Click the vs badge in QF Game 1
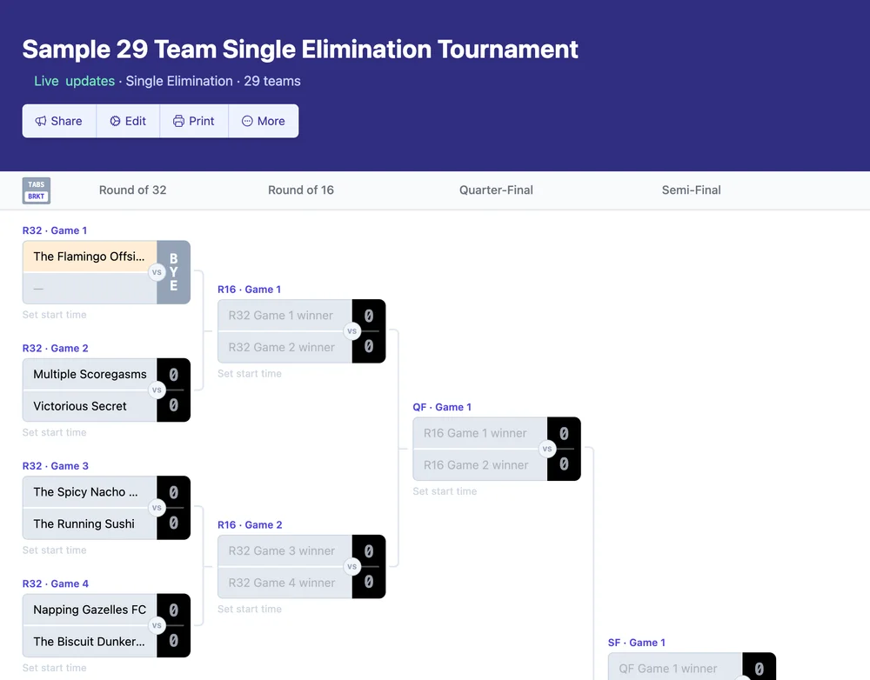The height and width of the screenshot is (680, 870). tap(547, 449)
